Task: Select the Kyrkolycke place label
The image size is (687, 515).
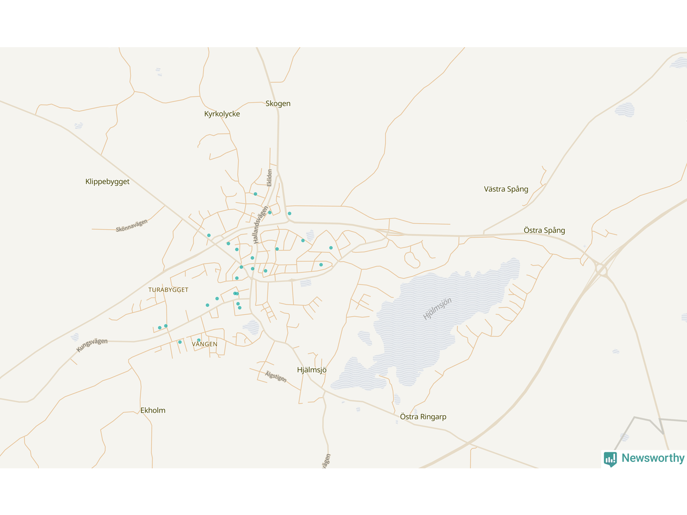Action: pos(222,114)
